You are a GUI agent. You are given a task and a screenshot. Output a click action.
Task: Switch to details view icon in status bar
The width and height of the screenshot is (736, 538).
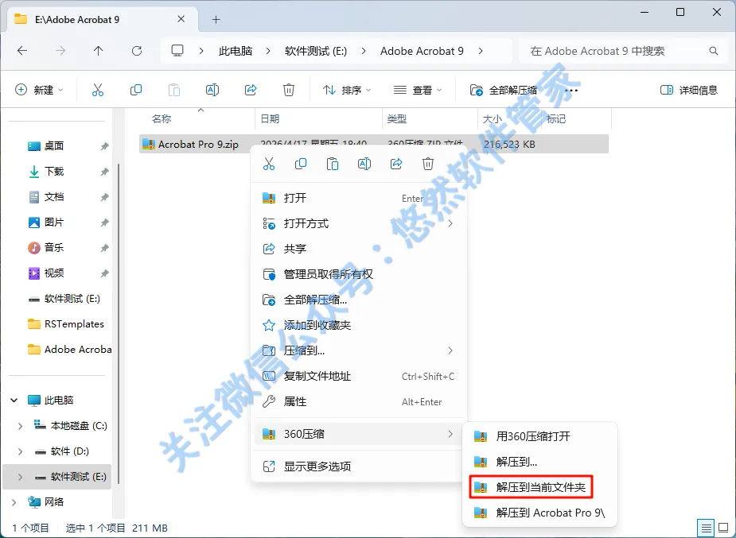706,528
